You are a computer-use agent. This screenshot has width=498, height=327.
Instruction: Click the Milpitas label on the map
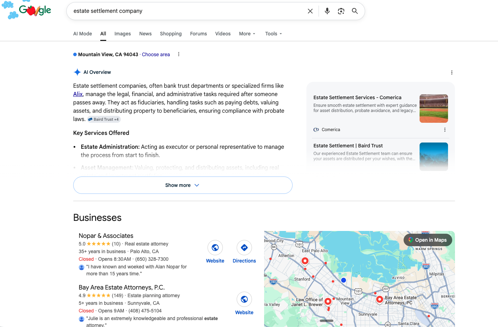click(x=437, y=274)
